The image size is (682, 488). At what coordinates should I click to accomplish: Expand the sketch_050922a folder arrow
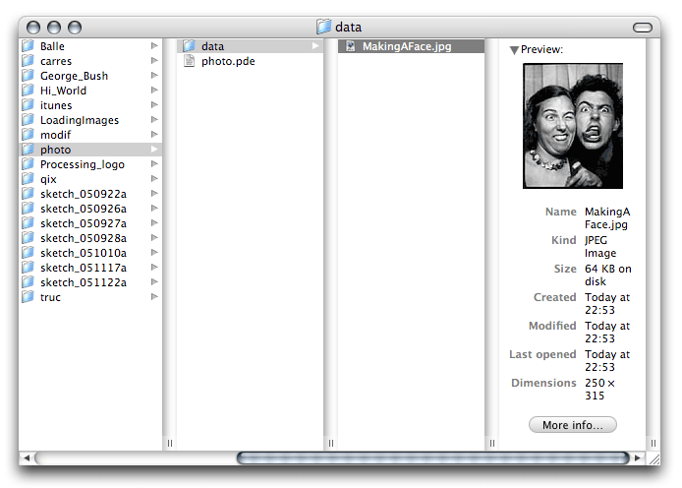154,194
